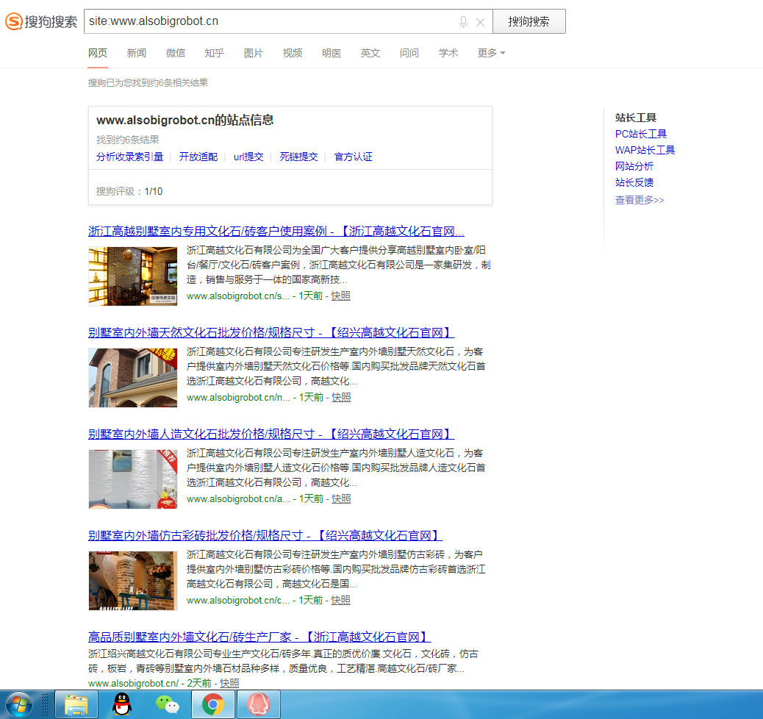Switch to the 明医 tab

point(332,53)
